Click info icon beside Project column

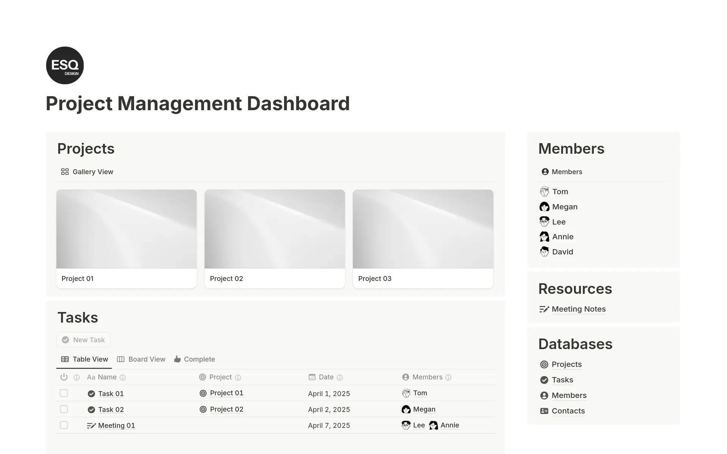[238, 378]
